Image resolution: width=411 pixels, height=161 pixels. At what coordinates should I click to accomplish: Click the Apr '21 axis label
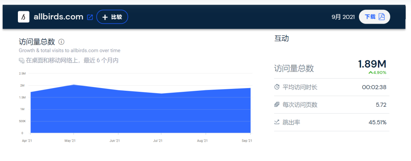(x=27, y=140)
